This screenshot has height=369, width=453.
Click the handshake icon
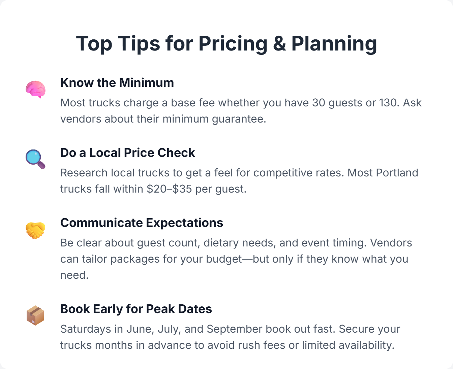click(x=35, y=230)
